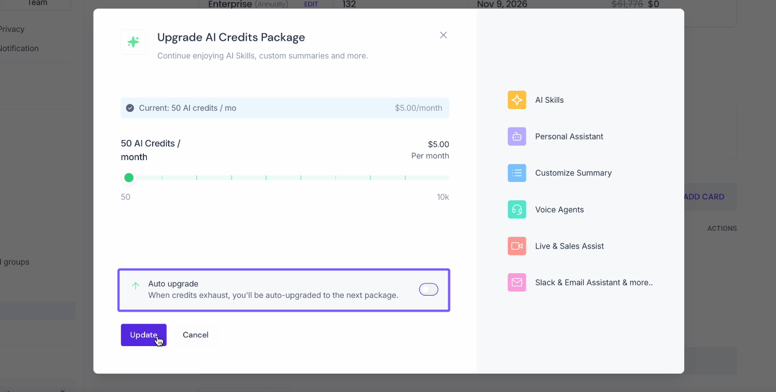Click the Voice Agents headset icon
The image size is (776, 392).
point(517,209)
